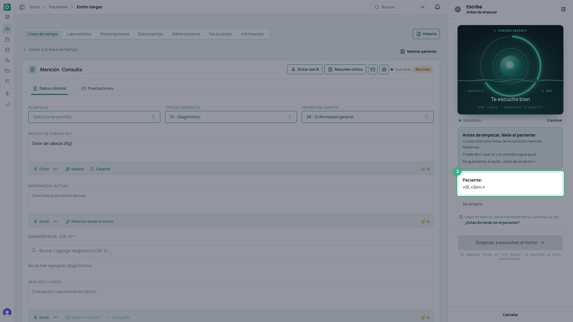Open the reports bar chart icon
573x322 pixels.
coord(7,104)
